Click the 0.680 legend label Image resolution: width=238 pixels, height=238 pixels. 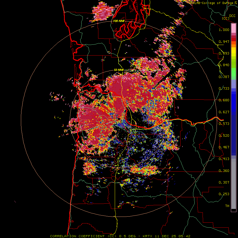point(224,100)
